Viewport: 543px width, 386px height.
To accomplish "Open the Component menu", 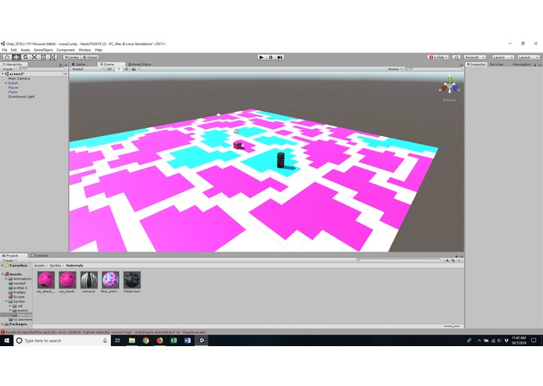I will pyautogui.click(x=66, y=50).
